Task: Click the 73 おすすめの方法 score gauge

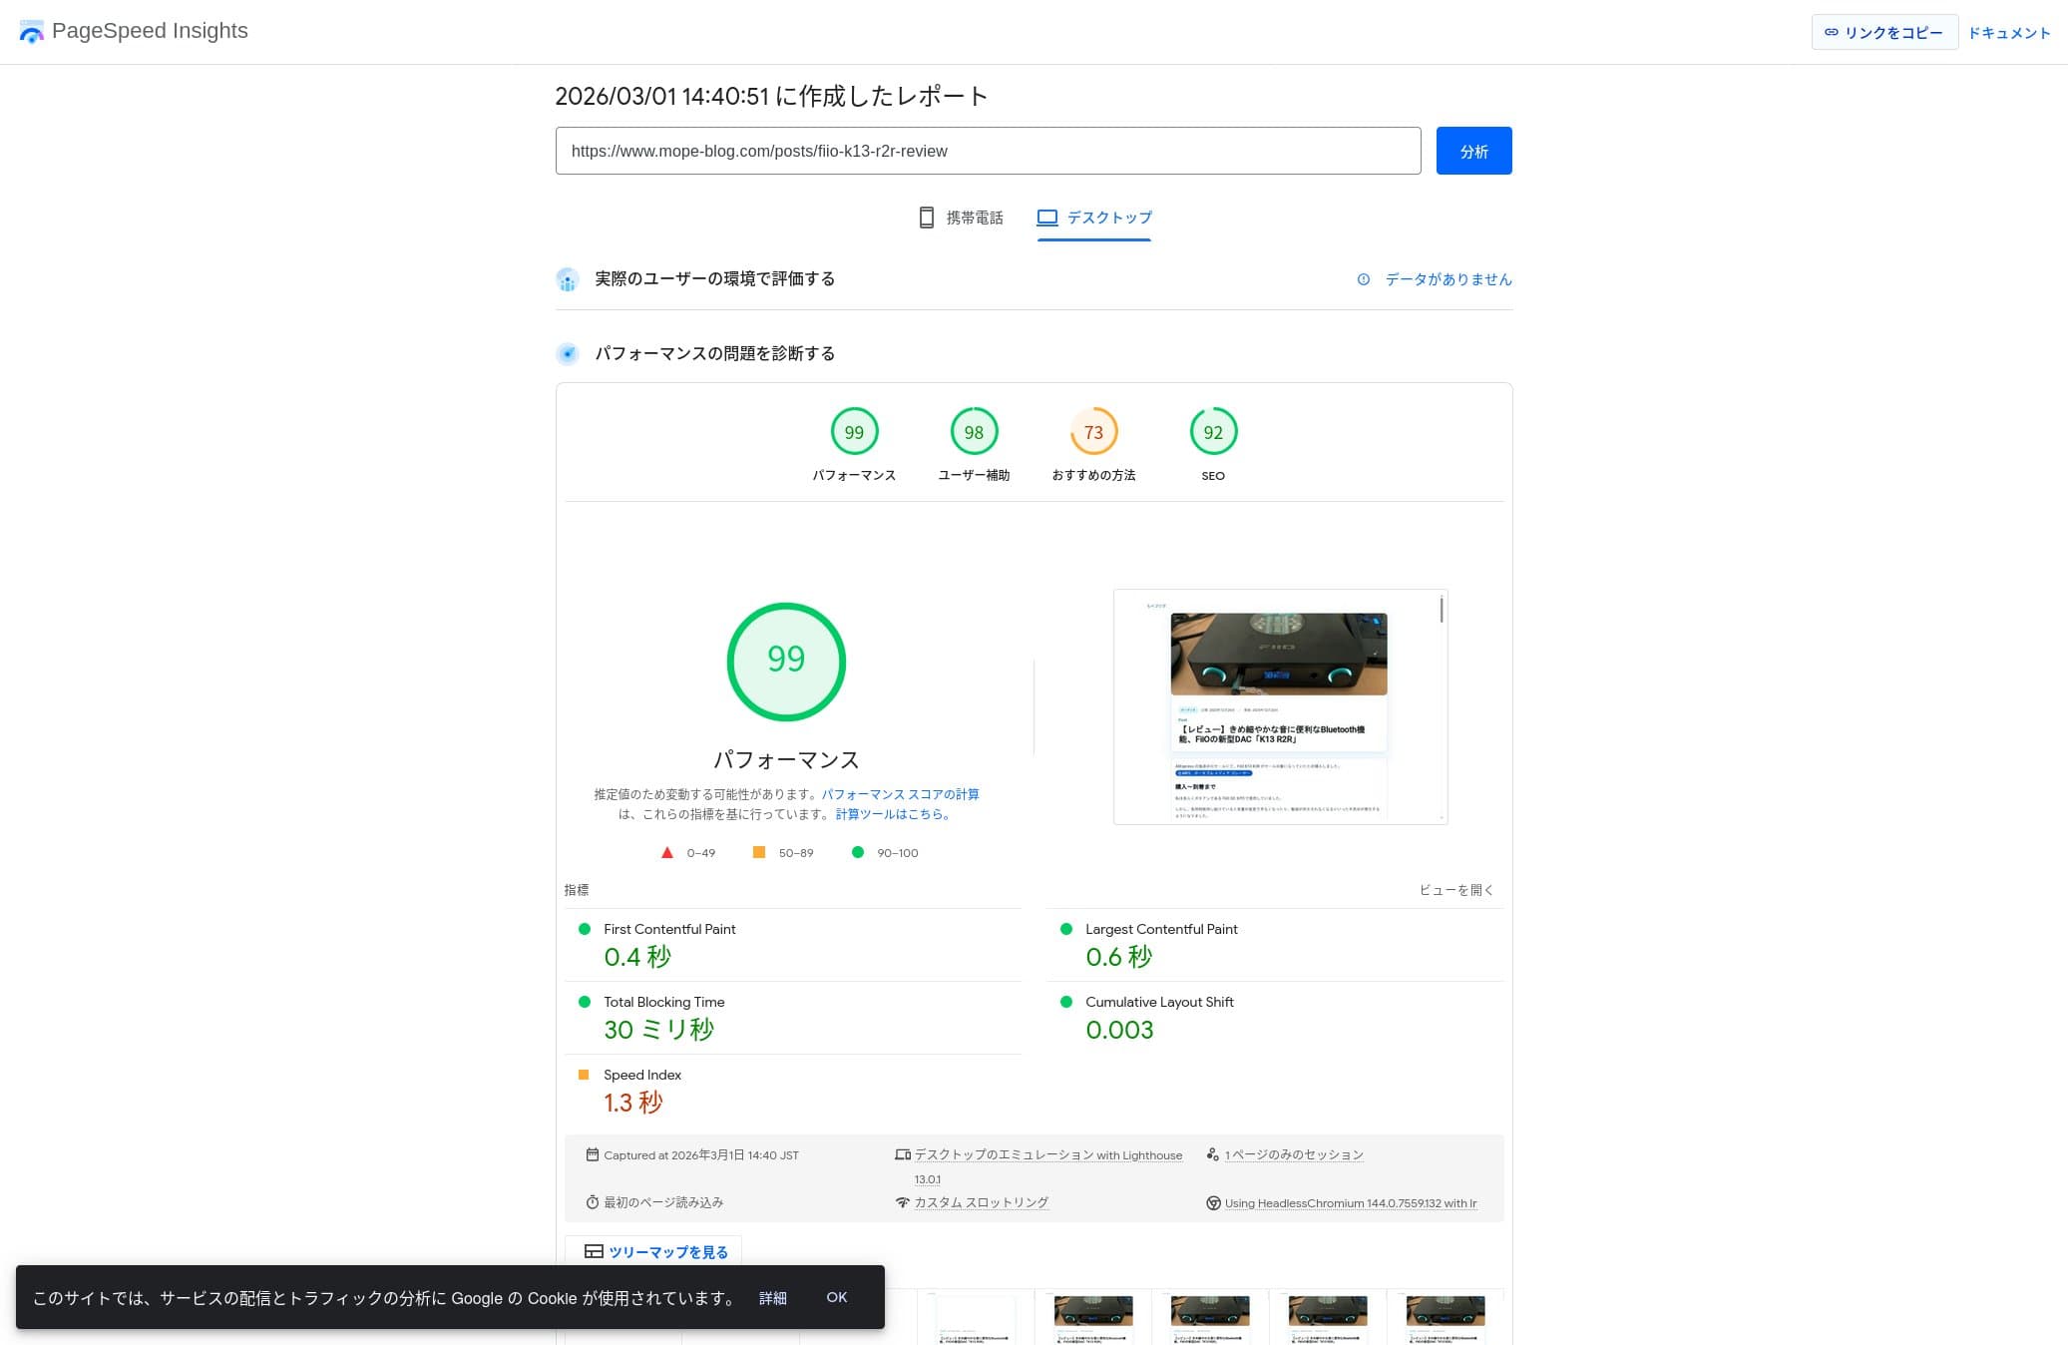Action: point(1093,432)
